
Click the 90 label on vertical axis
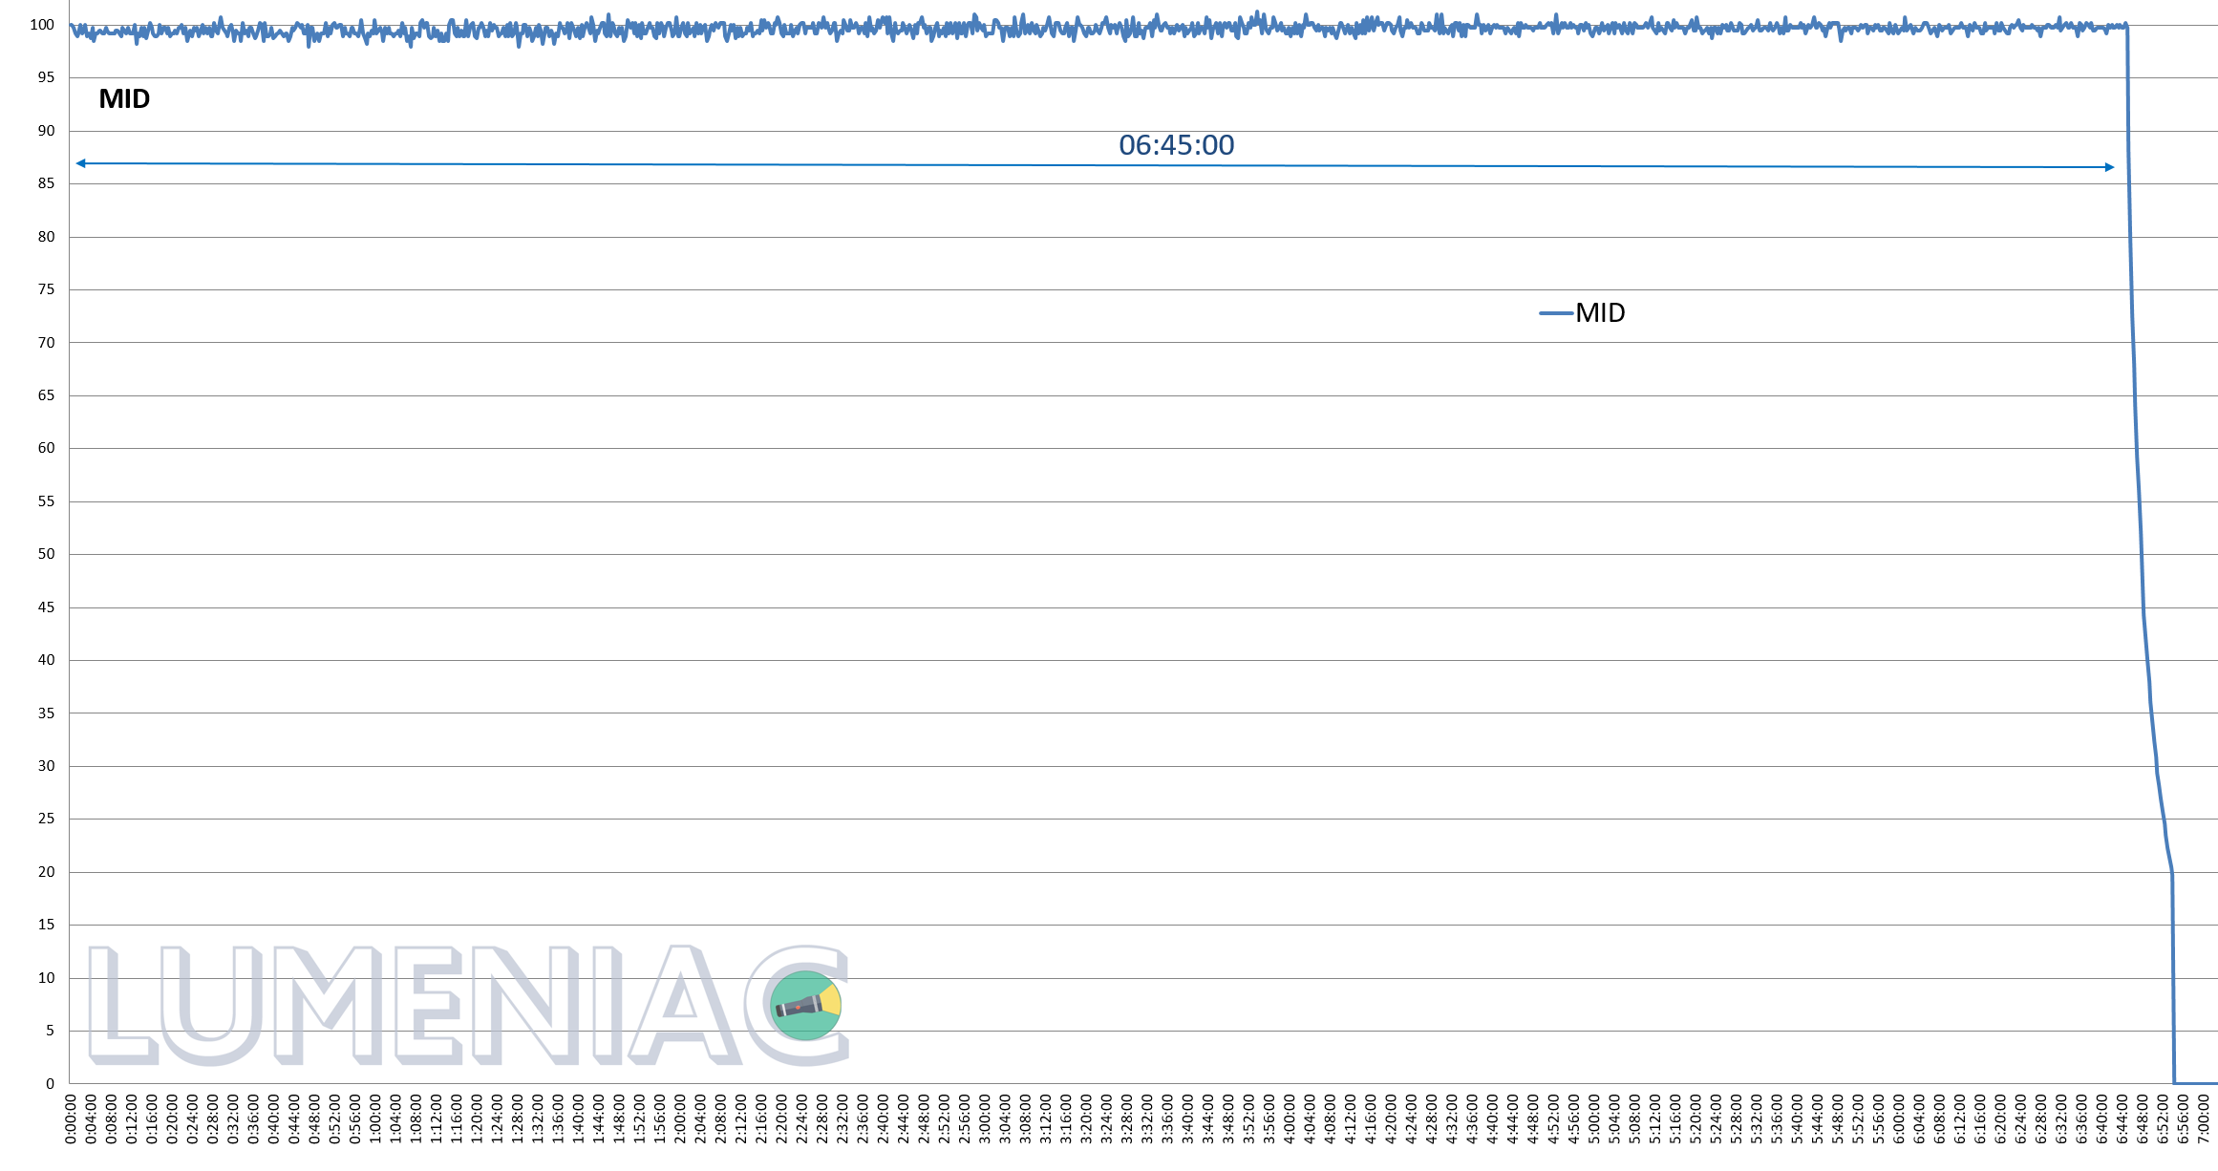(x=46, y=131)
